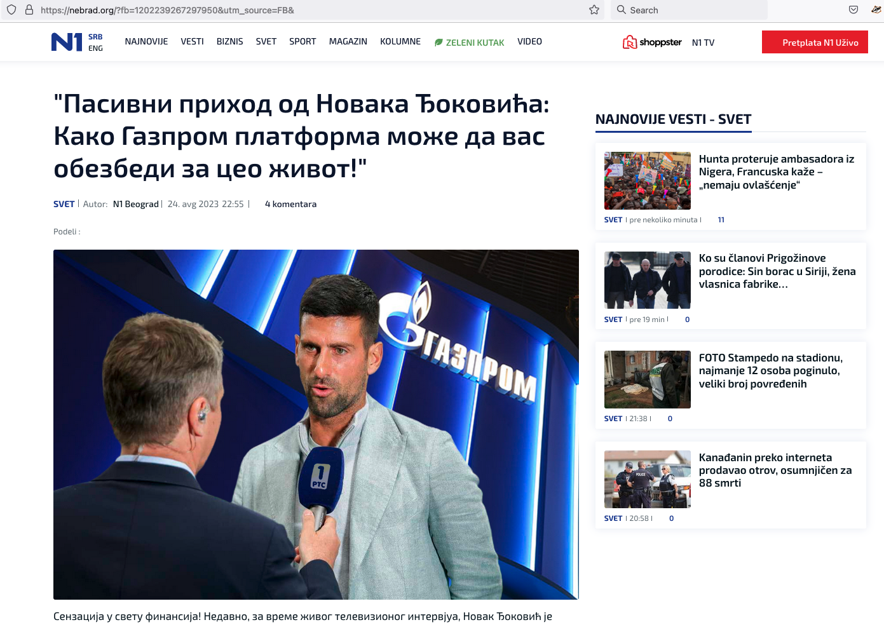Screen dimensions: 884x627
Task: Focus the browser Search field
Action: (689, 10)
